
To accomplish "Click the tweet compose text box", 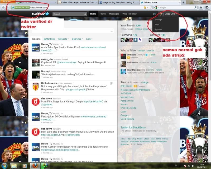I will 73,31.
